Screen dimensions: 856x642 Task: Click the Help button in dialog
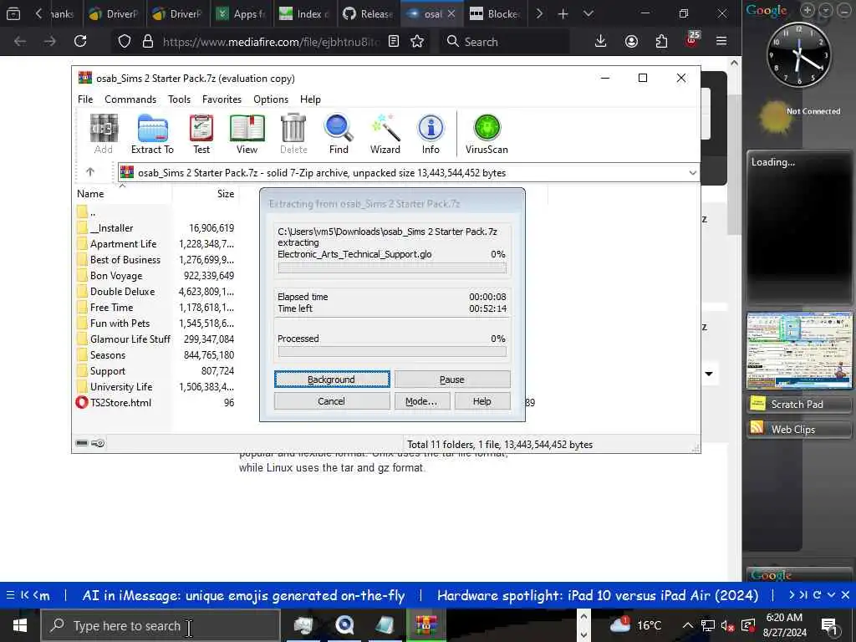click(482, 401)
